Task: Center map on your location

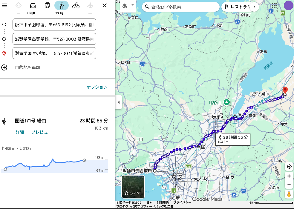Action: coord(289,167)
